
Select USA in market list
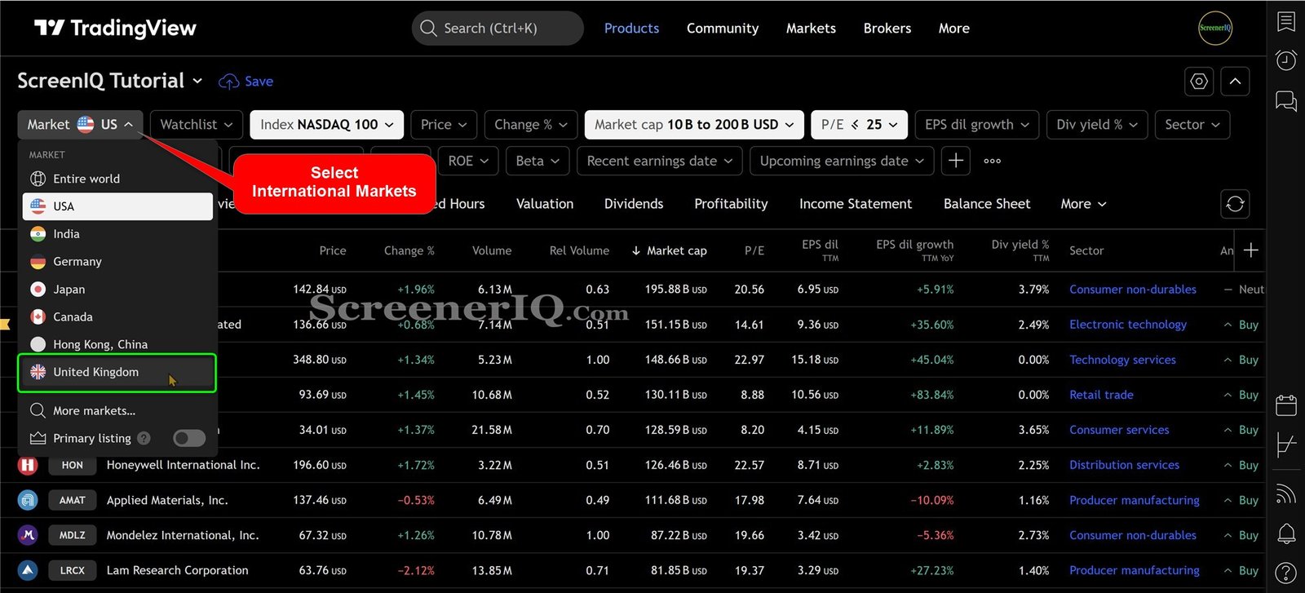point(117,206)
